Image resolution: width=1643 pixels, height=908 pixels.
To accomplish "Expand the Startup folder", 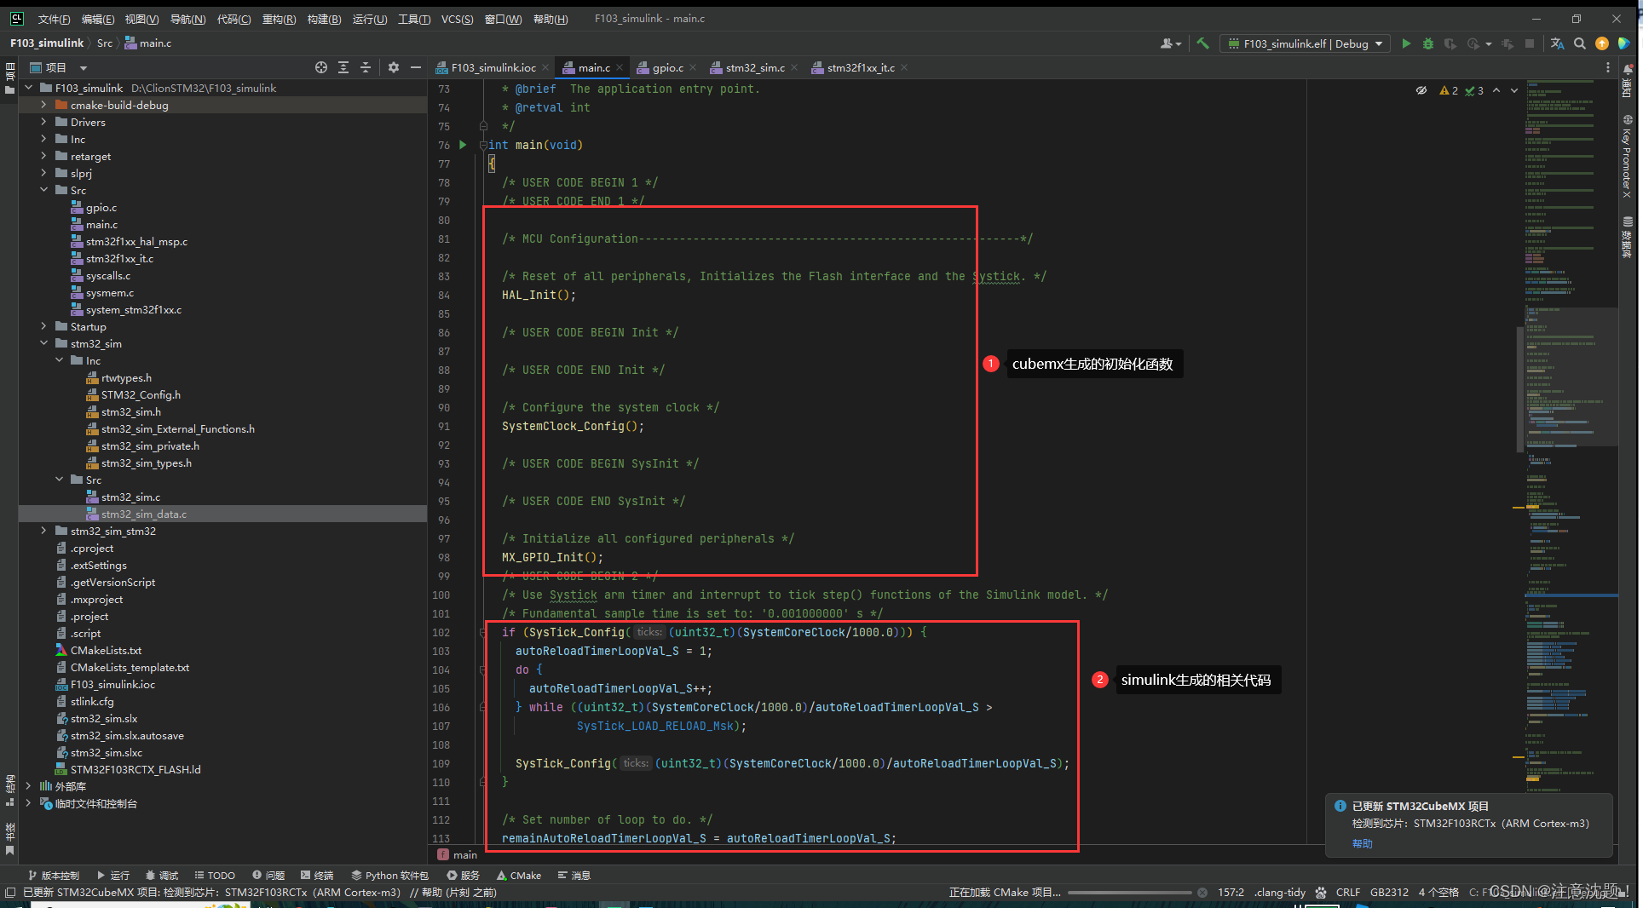I will pyautogui.click(x=43, y=326).
